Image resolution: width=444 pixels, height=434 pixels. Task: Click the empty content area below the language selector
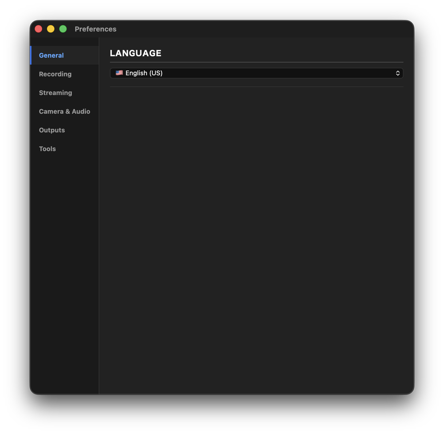pos(257,238)
